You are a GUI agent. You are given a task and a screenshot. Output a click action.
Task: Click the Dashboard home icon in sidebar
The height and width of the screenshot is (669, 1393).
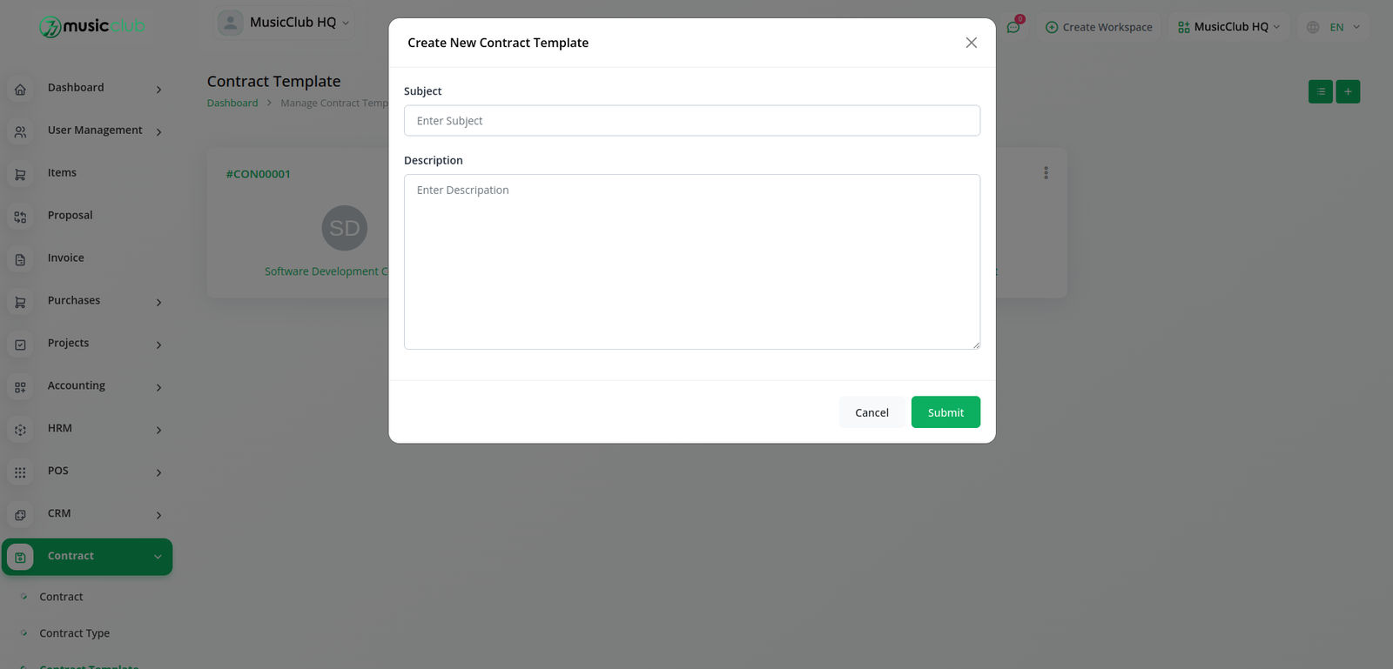point(20,89)
